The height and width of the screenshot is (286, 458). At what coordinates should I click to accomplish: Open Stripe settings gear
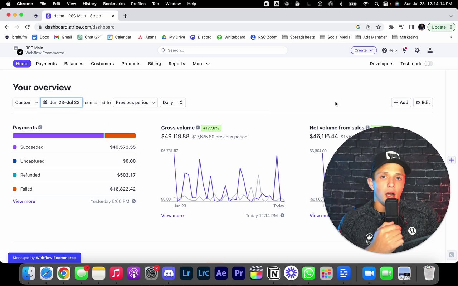click(x=417, y=50)
